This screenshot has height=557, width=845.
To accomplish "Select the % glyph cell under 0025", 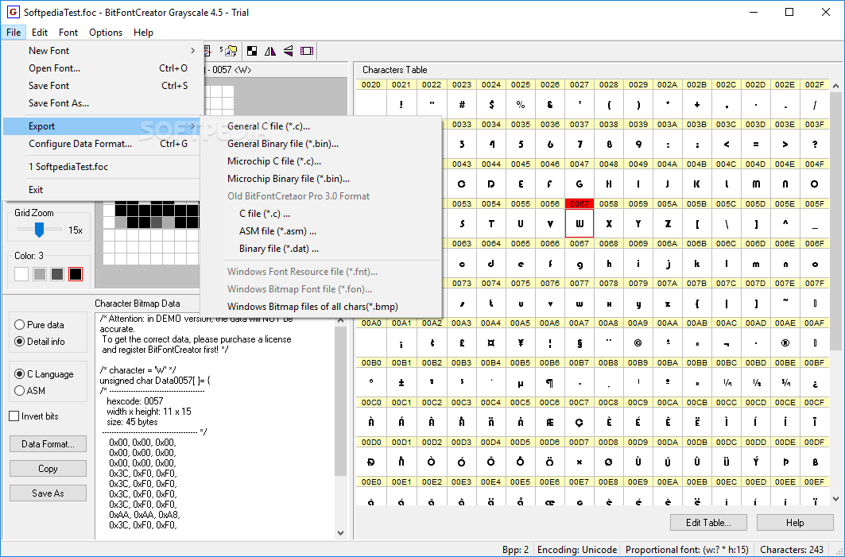I will coord(521,105).
